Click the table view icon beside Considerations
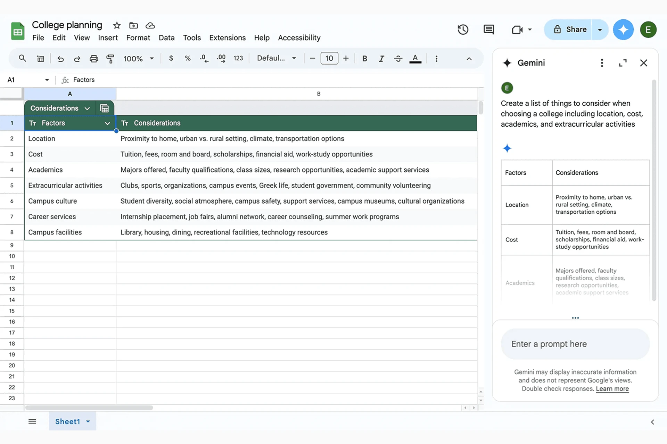This screenshot has height=444, width=667. 104,108
